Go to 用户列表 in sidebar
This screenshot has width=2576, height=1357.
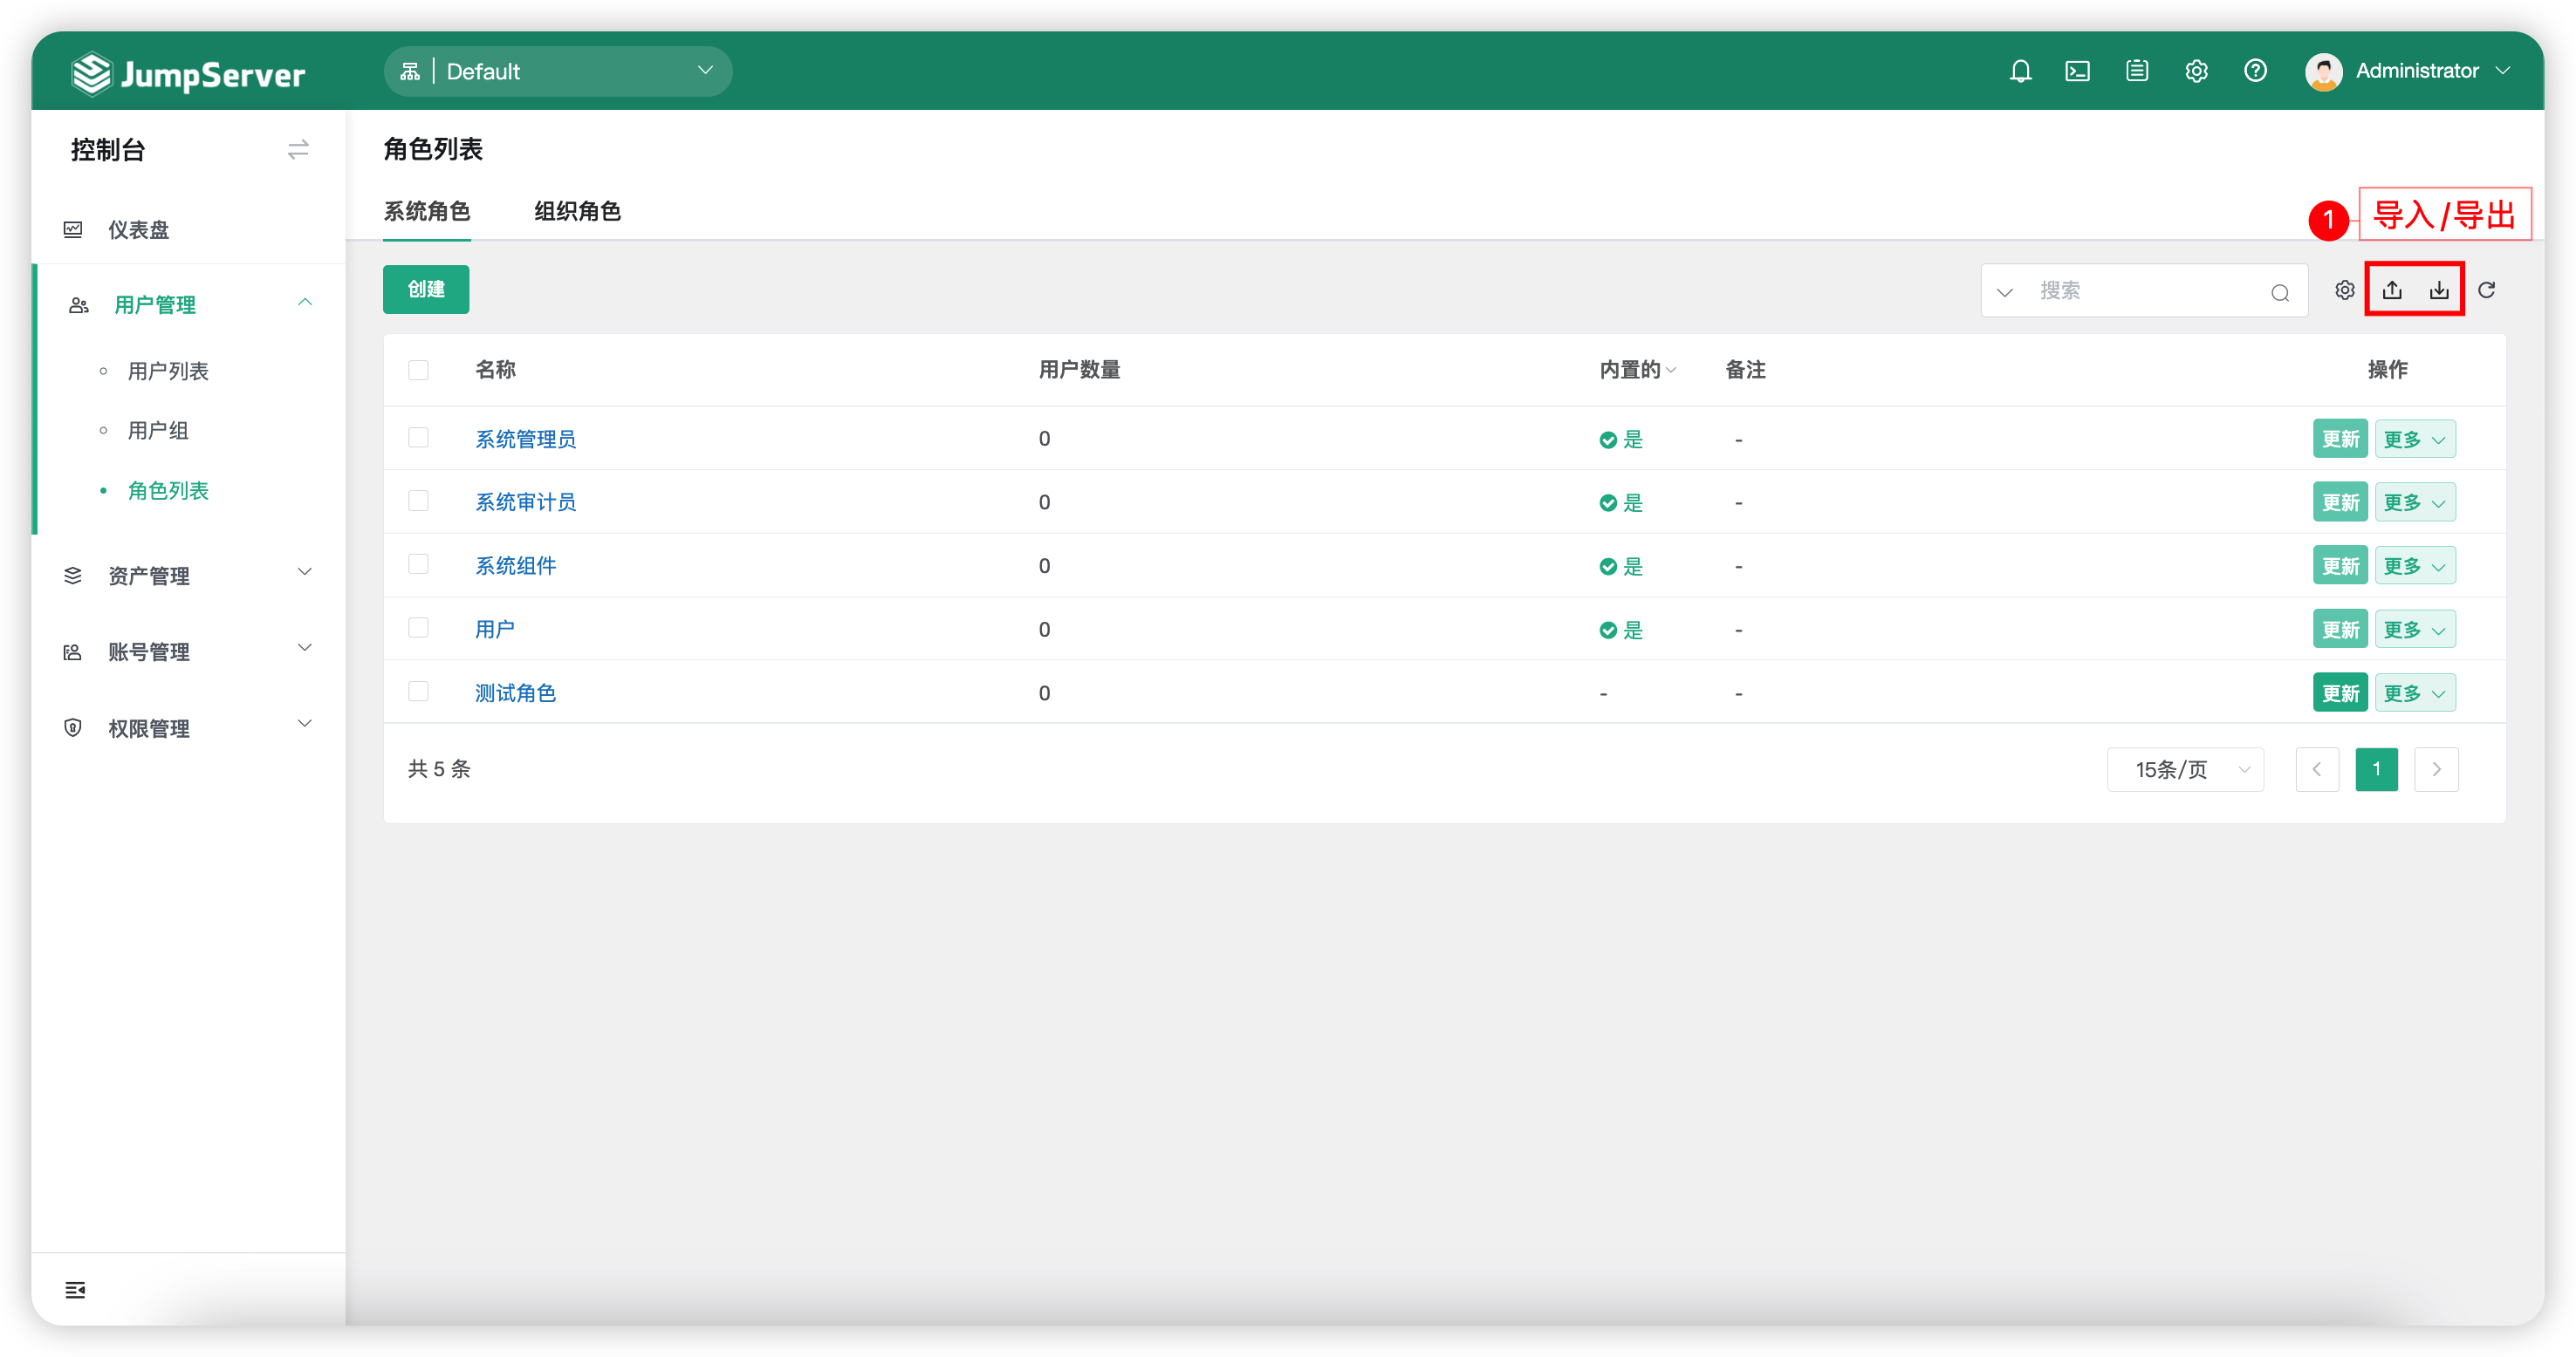tap(168, 372)
